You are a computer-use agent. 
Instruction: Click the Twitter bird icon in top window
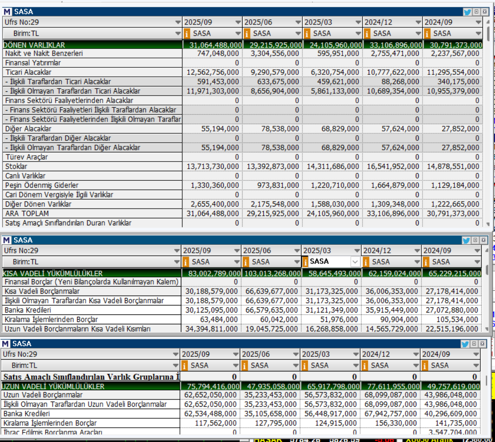tap(467, 12)
